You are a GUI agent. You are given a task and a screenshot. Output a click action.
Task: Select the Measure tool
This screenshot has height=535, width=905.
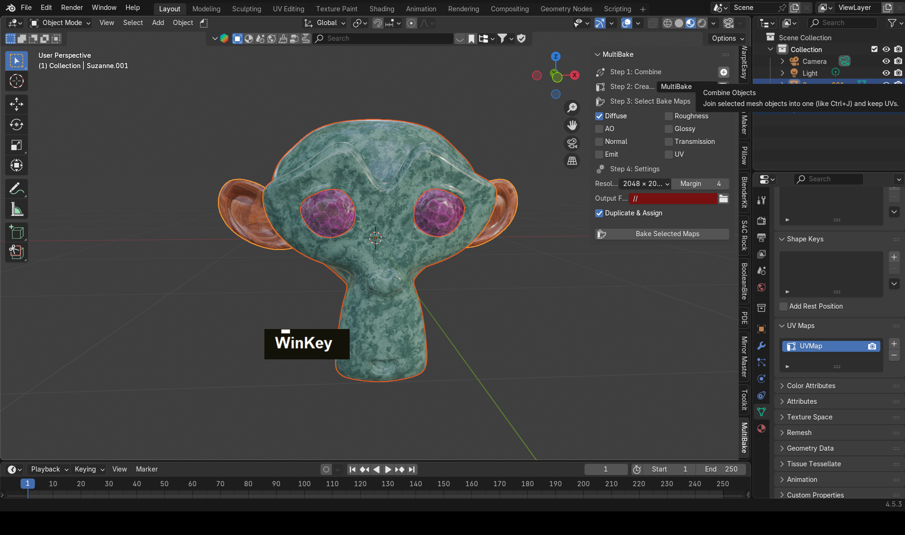(x=17, y=209)
